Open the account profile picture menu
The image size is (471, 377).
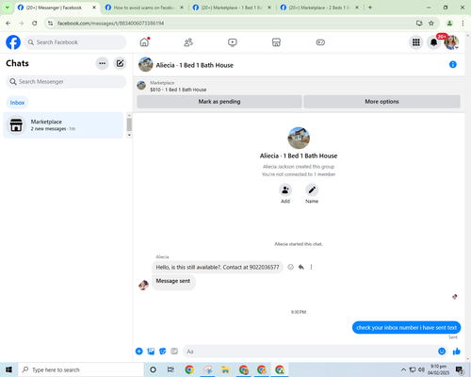[x=451, y=42]
